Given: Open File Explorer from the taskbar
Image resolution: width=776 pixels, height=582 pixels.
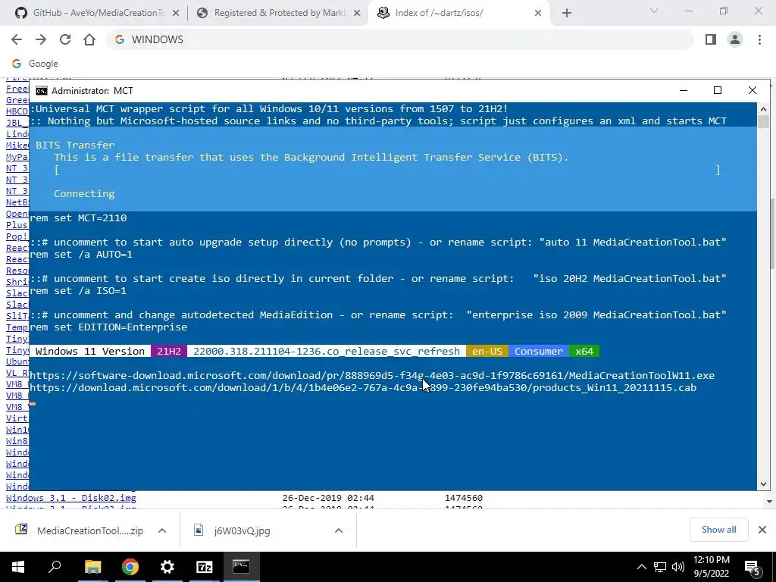Looking at the screenshot, I should tap(92, 567).
